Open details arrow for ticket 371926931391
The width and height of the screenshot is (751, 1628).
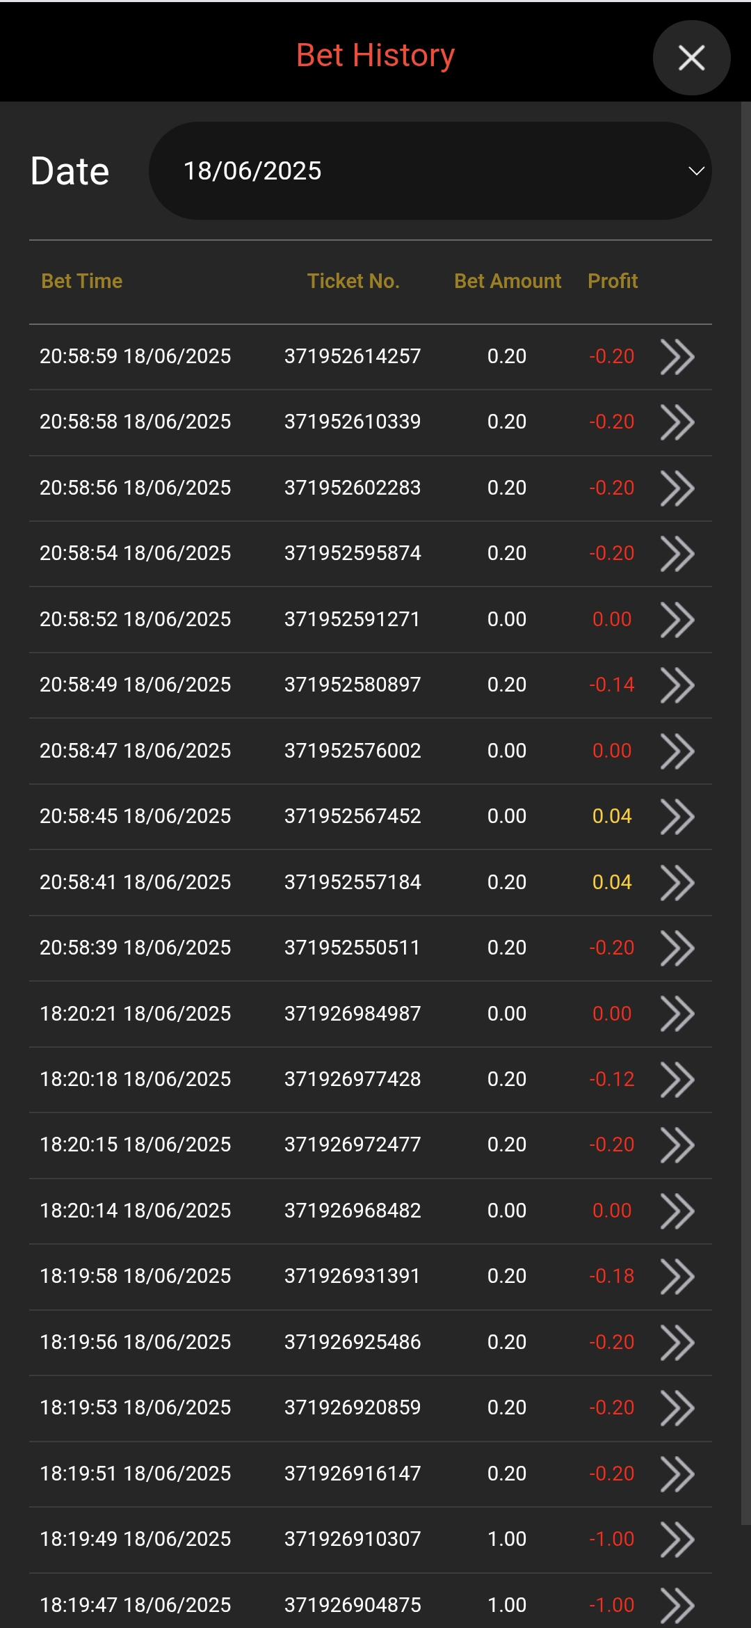(x=677, y=1277)
